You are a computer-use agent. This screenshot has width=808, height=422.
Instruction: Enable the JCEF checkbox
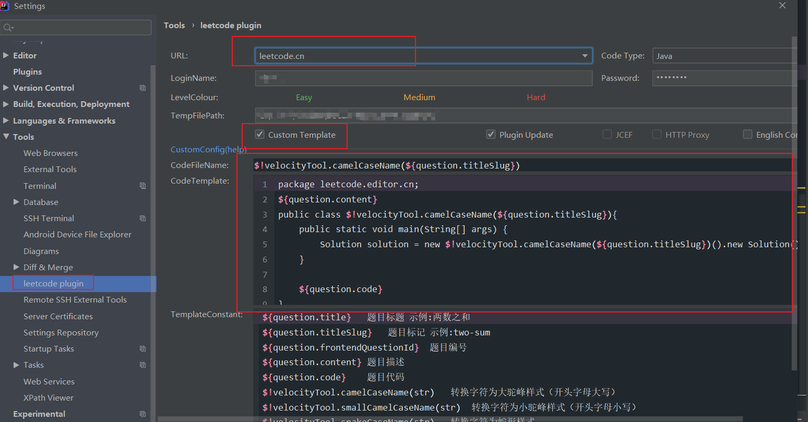607,135
